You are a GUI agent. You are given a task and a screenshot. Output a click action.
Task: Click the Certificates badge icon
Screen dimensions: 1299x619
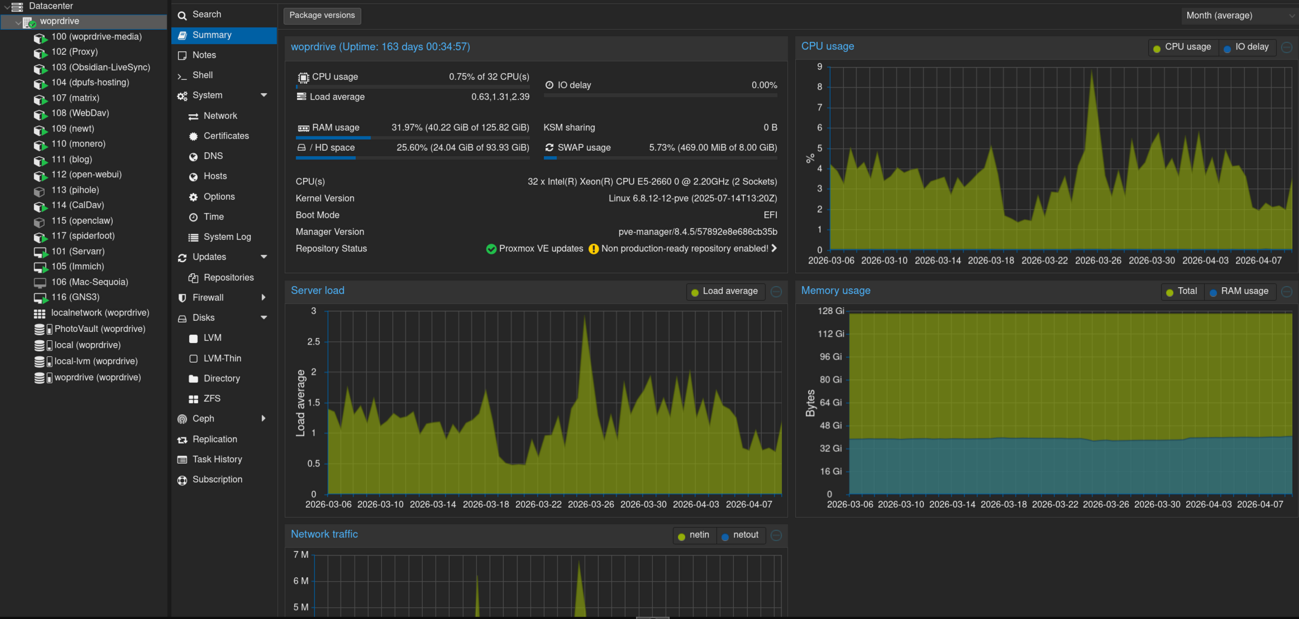pos(193,136)
